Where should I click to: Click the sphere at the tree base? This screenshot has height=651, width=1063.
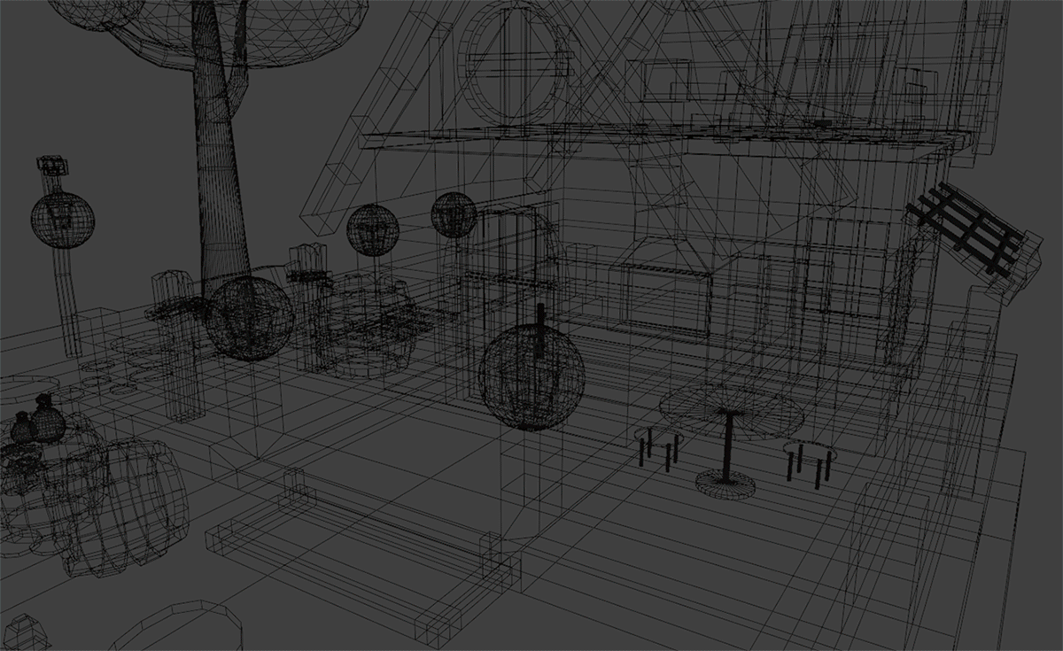coord(250,318)
